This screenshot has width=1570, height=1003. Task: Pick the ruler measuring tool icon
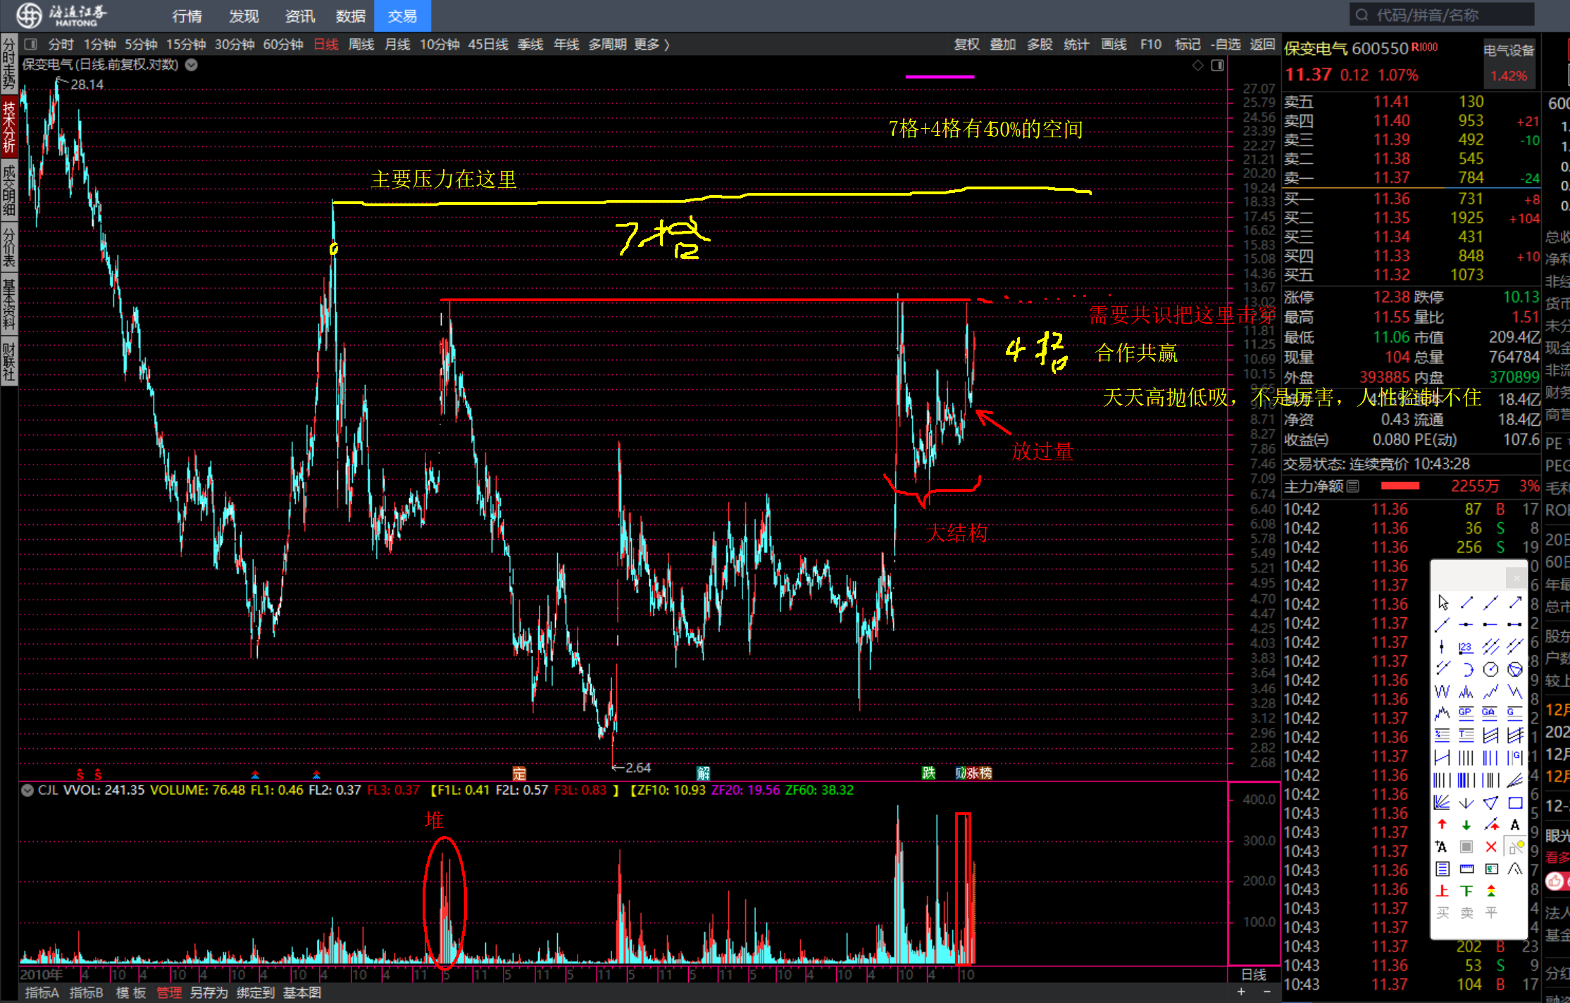[1466, 869]
